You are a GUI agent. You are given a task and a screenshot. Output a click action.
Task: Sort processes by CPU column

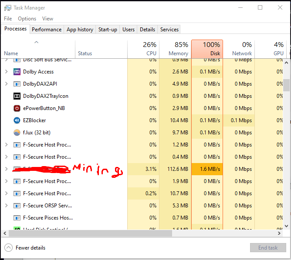(x=143, y=49)
